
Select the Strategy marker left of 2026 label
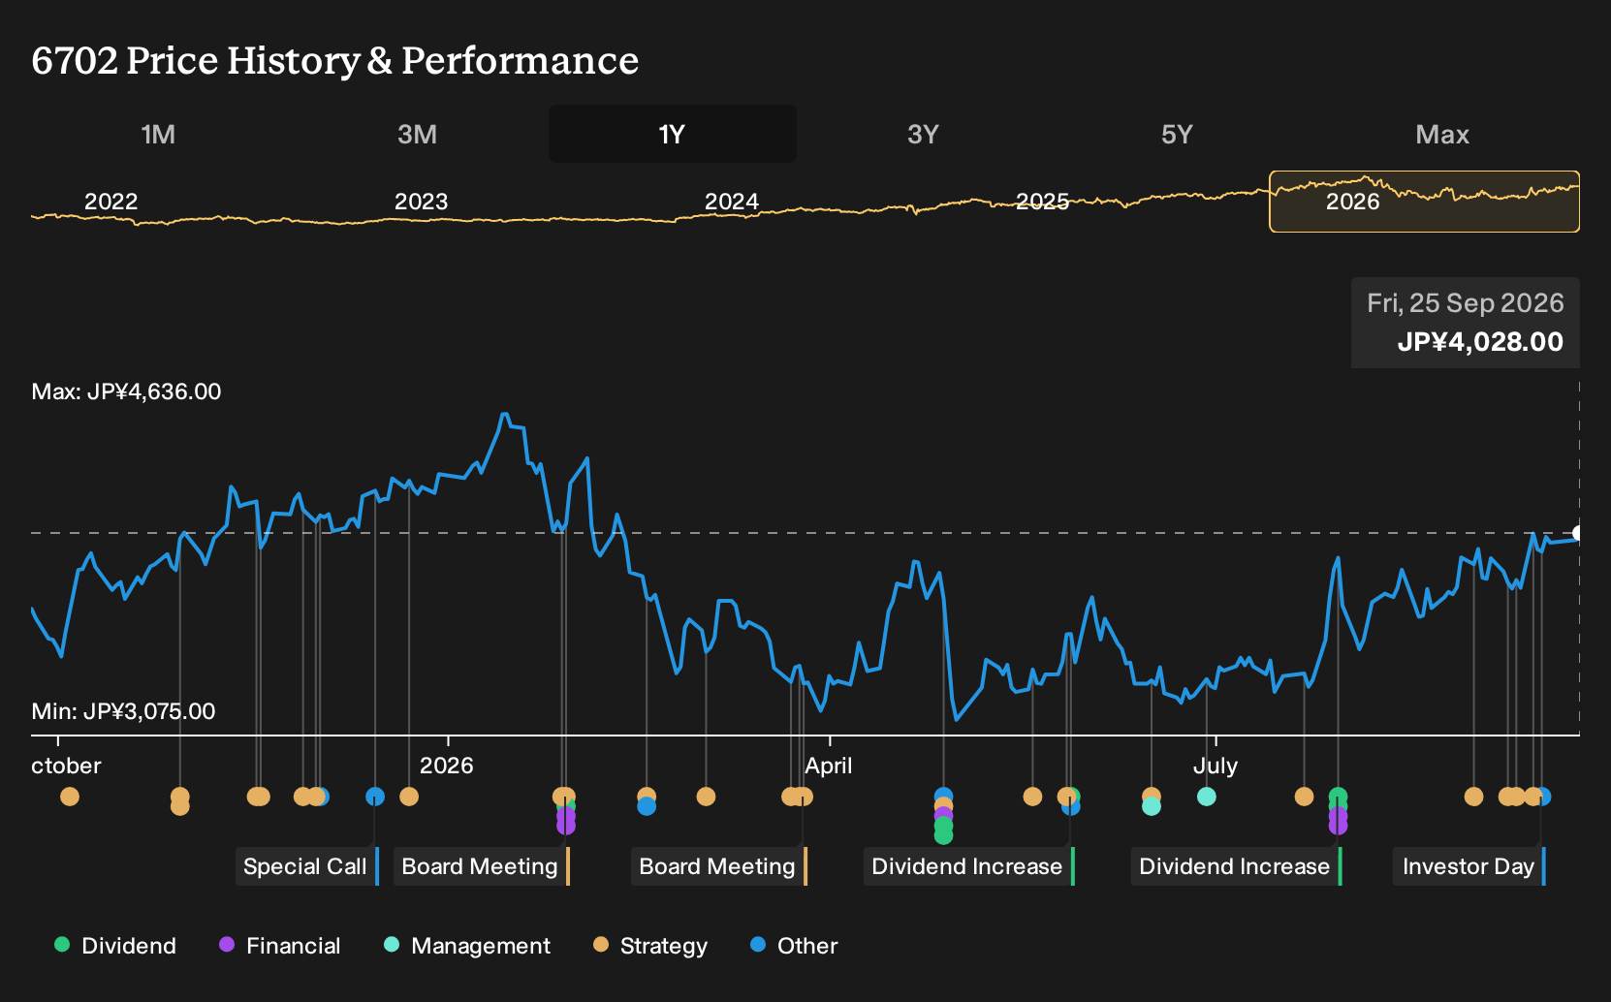point(409,797)
